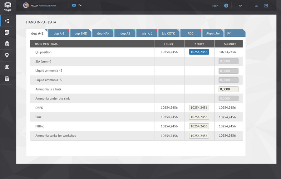This screenshot has height=179, width=281.
Task: Open the flowchart navigation icon in sidebar
Action: (7, 21)
